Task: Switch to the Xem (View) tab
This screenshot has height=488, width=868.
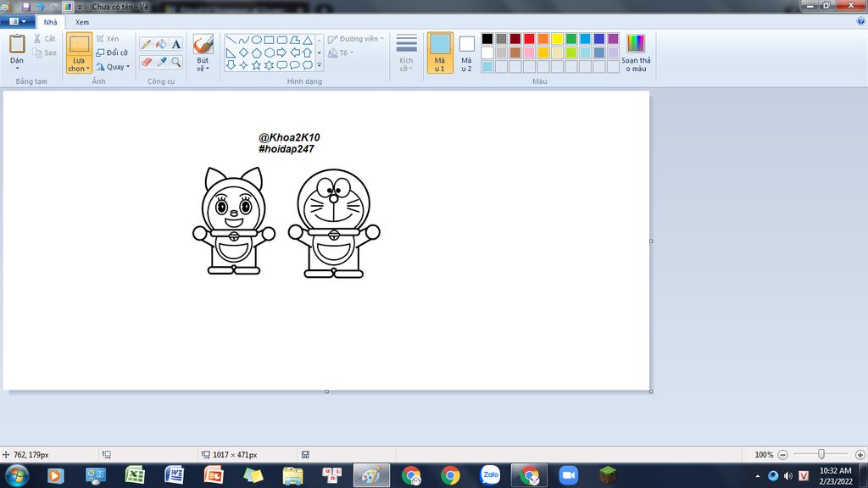Action: [82, 22]
